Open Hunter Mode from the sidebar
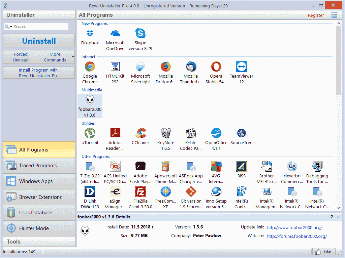Screen dimensions: 345x258 point(39,228)
